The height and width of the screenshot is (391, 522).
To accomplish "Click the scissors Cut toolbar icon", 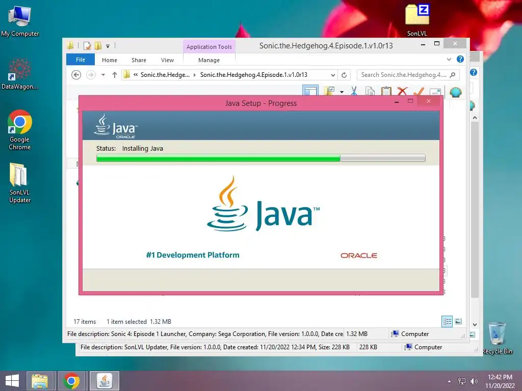I will (354, 91).
